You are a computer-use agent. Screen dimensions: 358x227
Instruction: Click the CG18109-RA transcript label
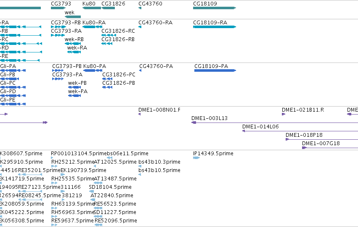210,23
